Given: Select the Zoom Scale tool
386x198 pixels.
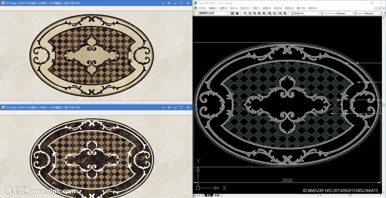Looking at the screenshot, I should tap(254, 13).
